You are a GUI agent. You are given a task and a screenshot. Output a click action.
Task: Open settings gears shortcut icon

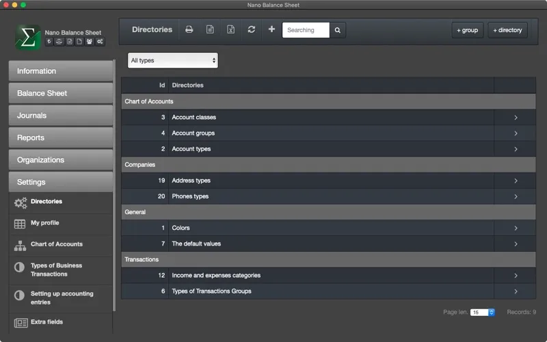coord(100,42)
